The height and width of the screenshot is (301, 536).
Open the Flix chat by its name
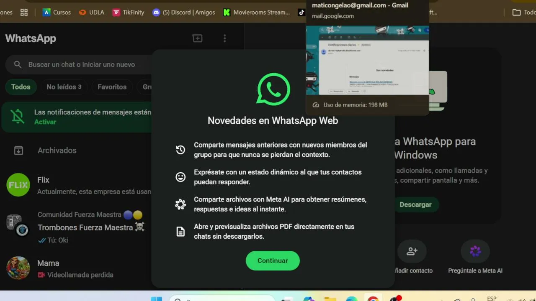43,180
